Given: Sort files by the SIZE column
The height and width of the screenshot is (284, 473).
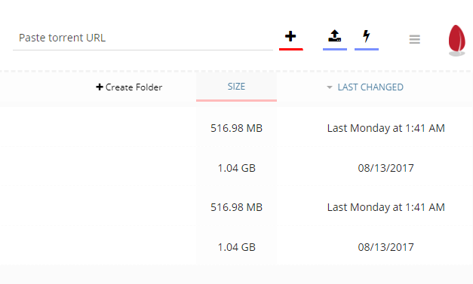Looking at the screenshot, I should [x=236, y=87].
